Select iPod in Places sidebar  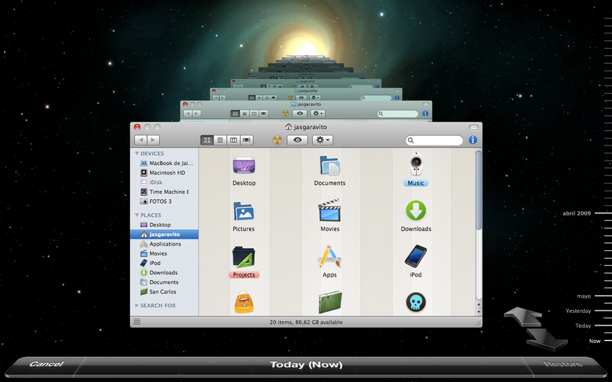tap(151, 263)
